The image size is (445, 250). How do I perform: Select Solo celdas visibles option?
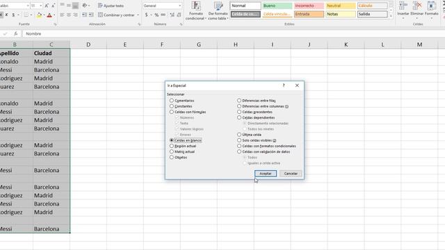(x=239, y=140)
